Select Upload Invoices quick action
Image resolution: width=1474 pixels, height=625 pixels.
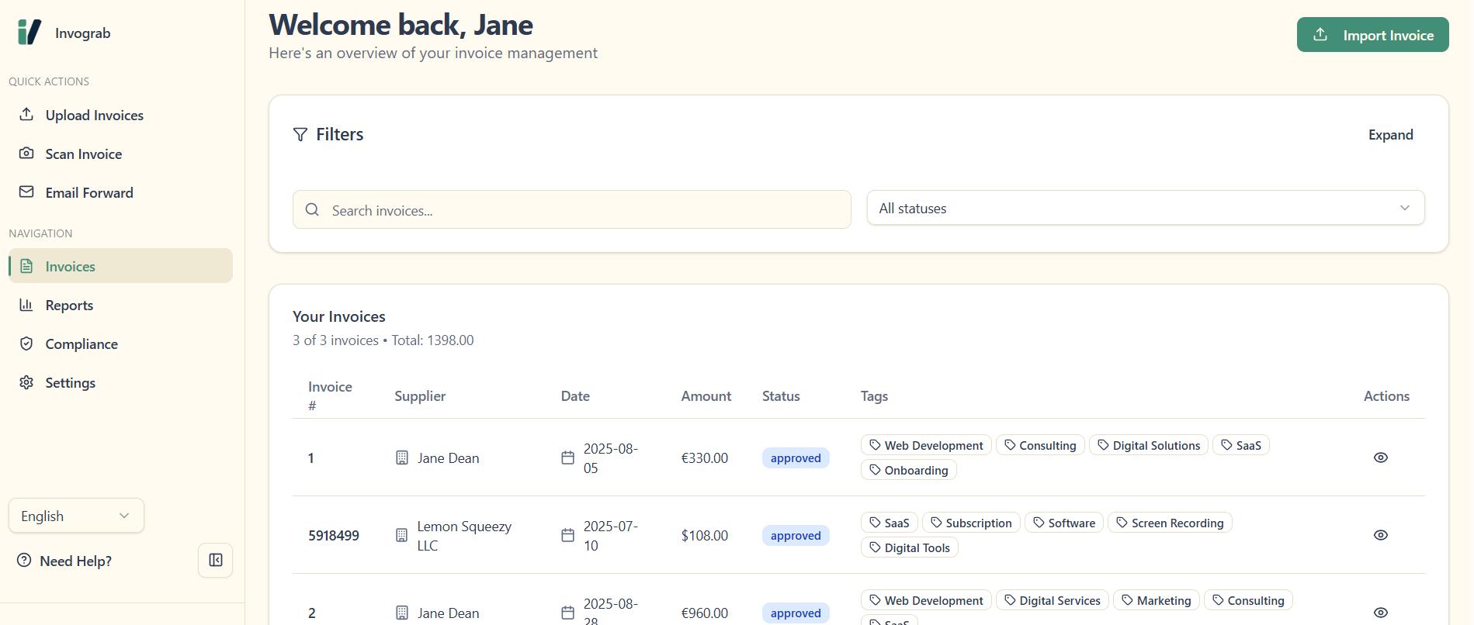click(94, 116)
